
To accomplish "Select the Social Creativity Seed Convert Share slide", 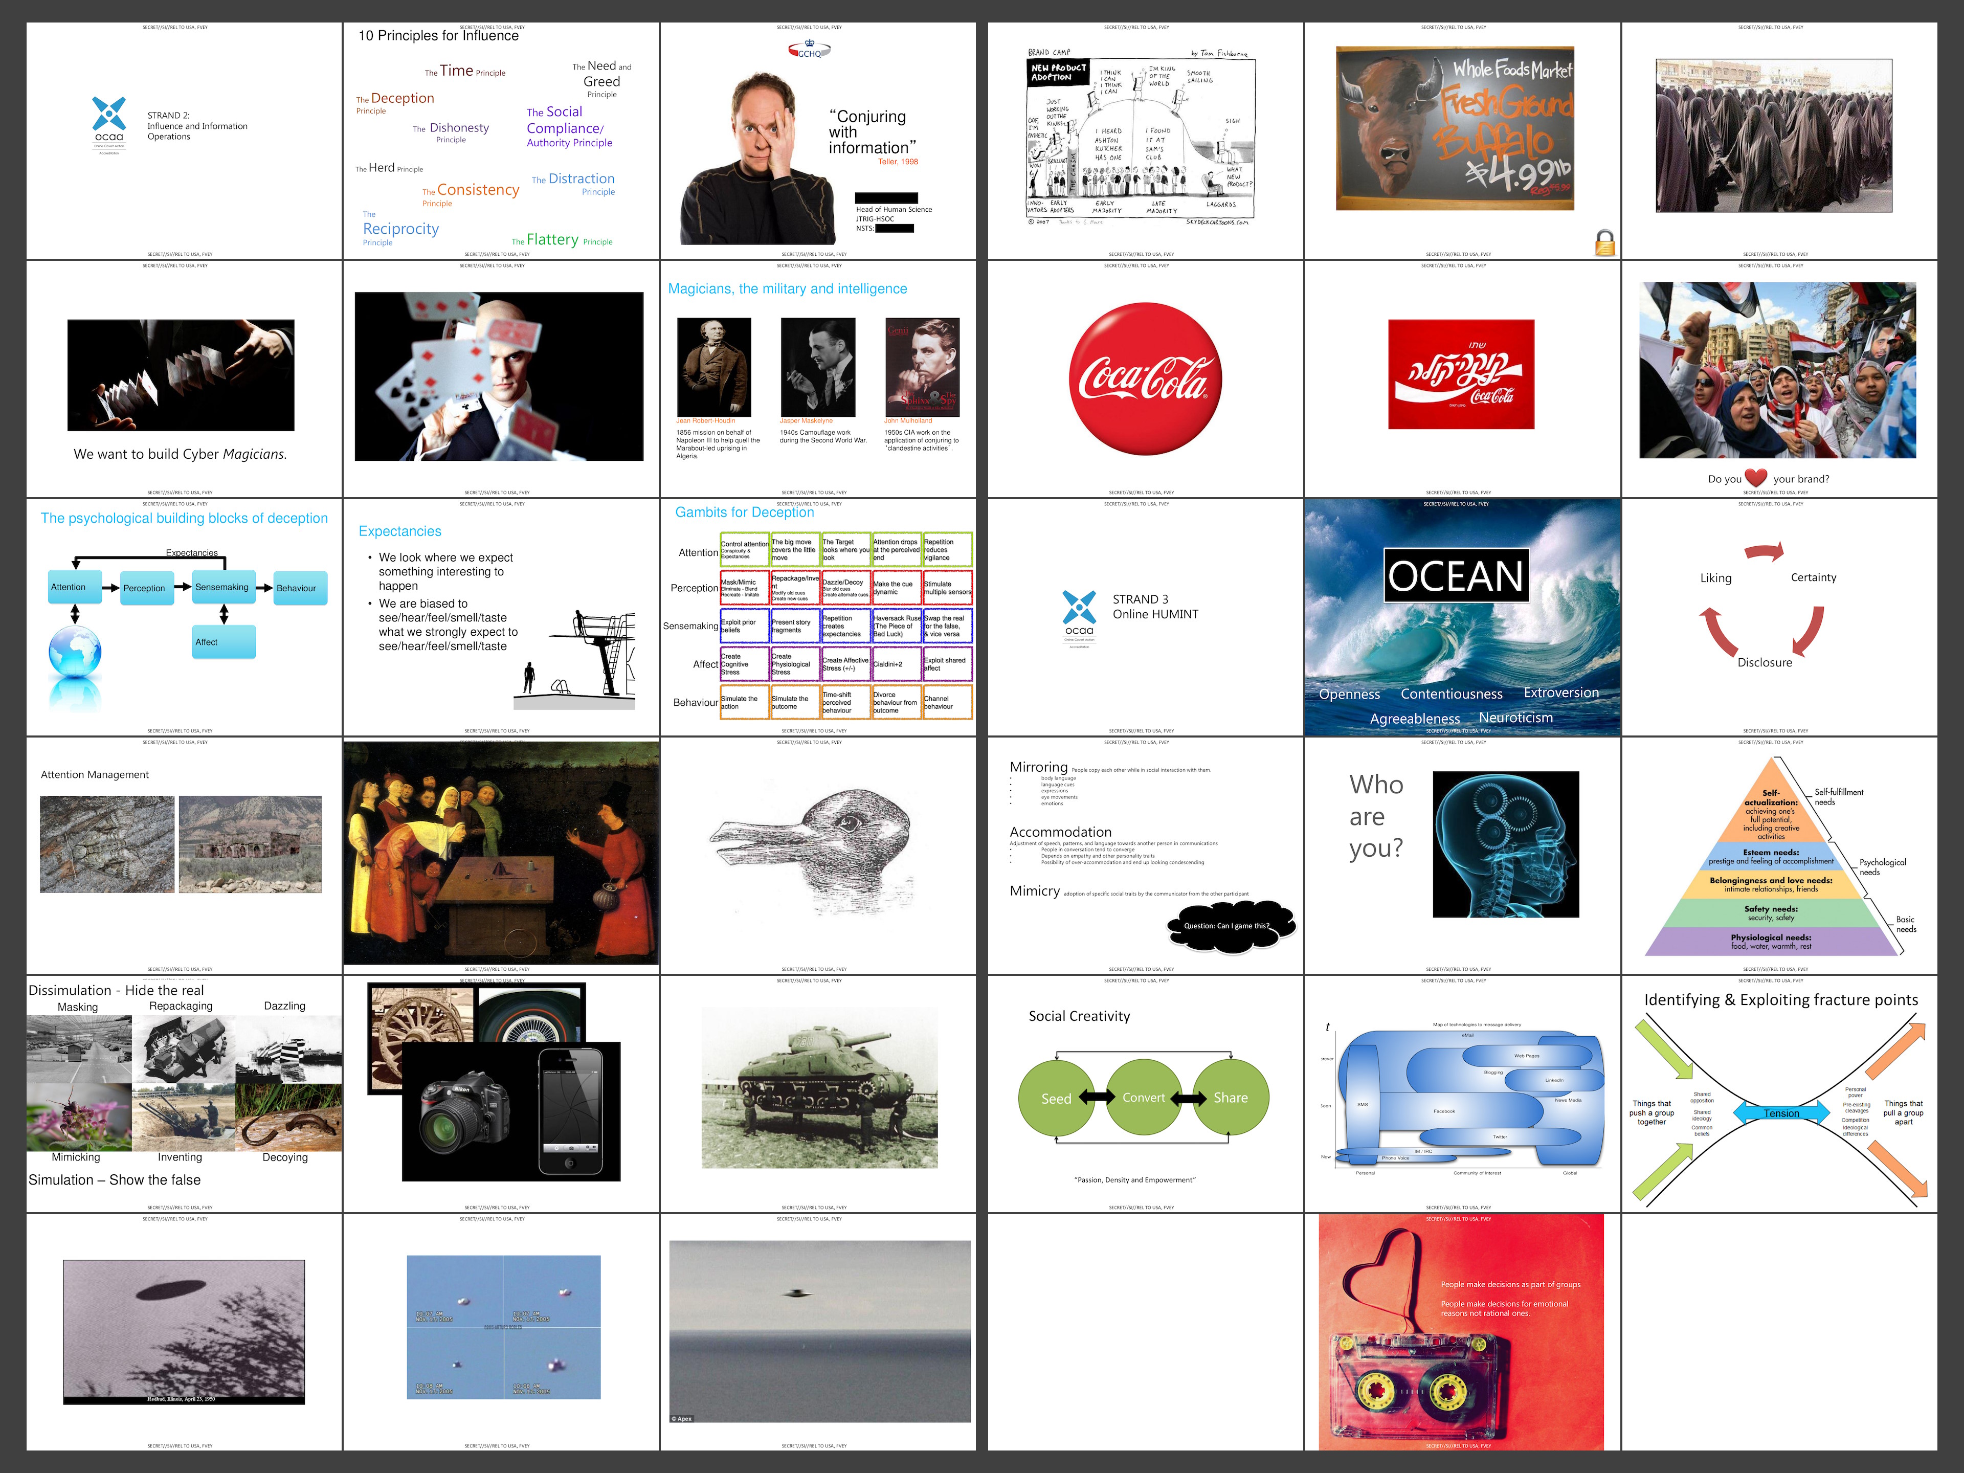I will coord(1145,1094).
